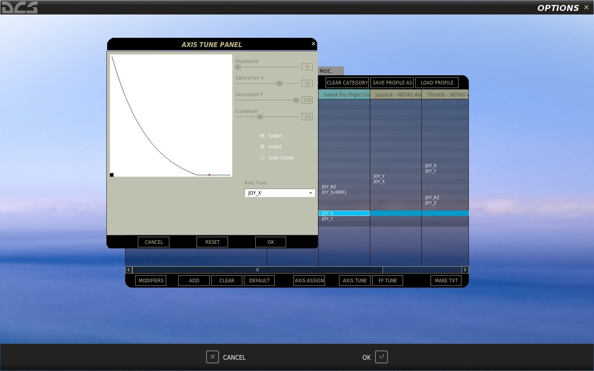This screenshot has width=594, height=371.
Task: Click the DCS logo icon
Action: pos(19,8)
